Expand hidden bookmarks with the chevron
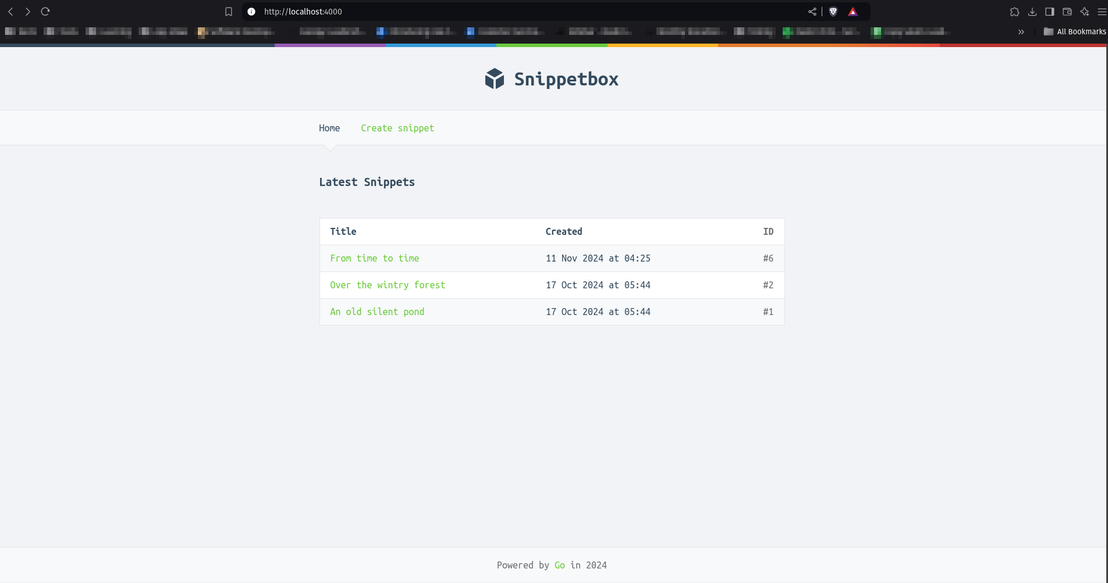This screenshot has height=583, width=1108. (x=1021, y=32)
